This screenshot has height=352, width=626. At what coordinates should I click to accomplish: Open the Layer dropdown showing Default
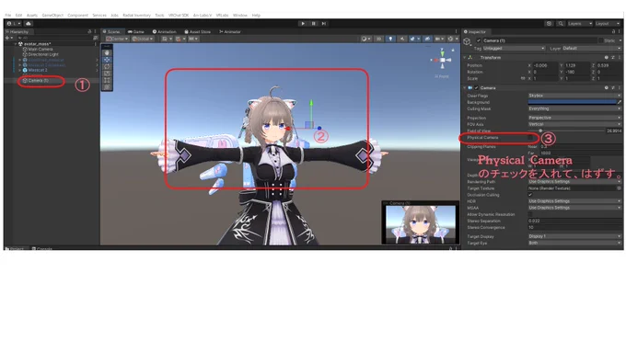tap(592, 48)
